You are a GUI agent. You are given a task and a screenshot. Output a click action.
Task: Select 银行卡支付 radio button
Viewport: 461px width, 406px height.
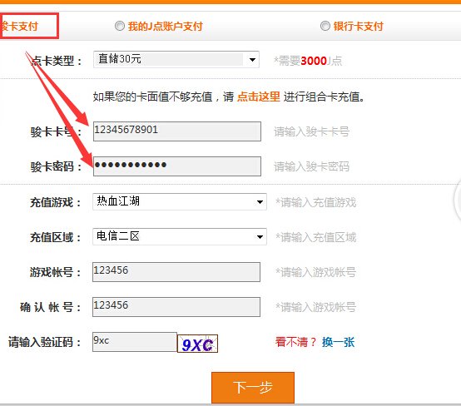(x=325, y=26)
